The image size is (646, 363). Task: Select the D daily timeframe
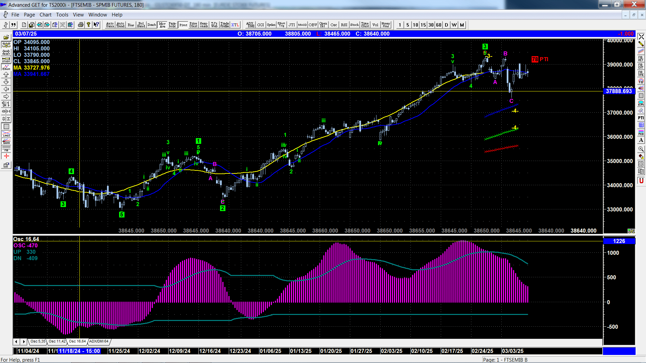[446, 25]
